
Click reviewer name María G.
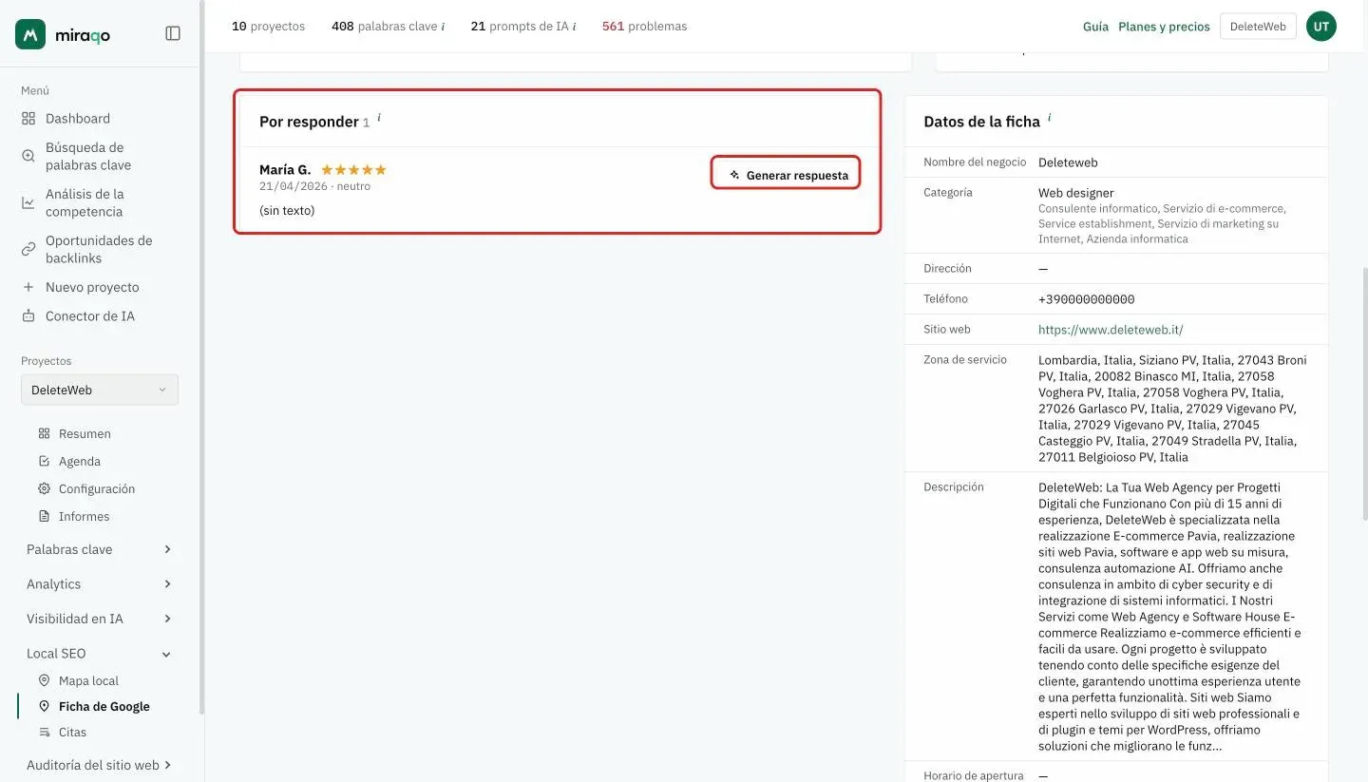click(x=285, y=170)
